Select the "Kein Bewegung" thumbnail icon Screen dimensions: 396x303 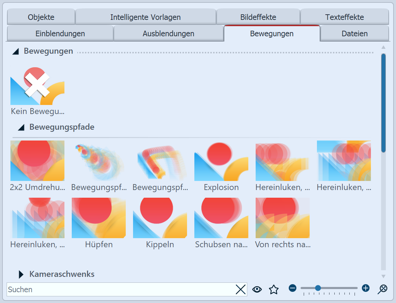[37, 85]
